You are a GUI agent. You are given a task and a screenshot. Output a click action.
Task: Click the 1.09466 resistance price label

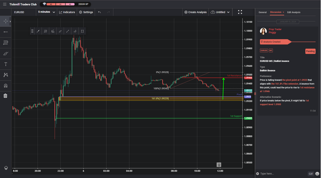tap(248, 78)
